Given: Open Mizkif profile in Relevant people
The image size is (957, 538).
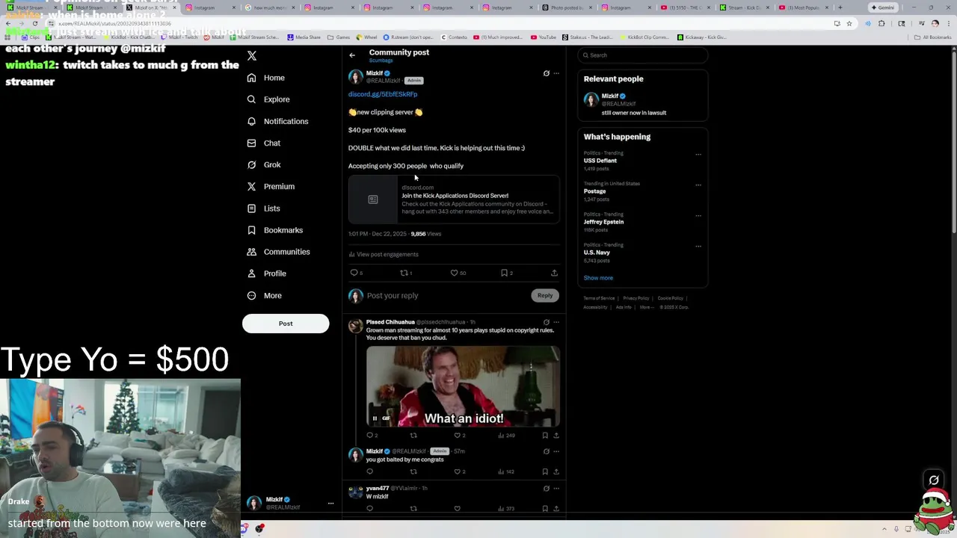Looking at the screenshot, I should tap(643, 104).
